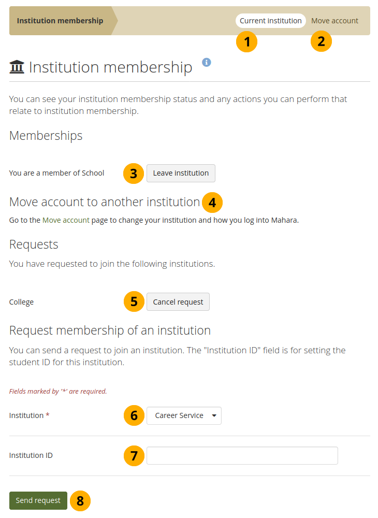Open the Institution dropdown showing Career Service
The height and width of the screenshot is (518, 378).
coord(184,415)
